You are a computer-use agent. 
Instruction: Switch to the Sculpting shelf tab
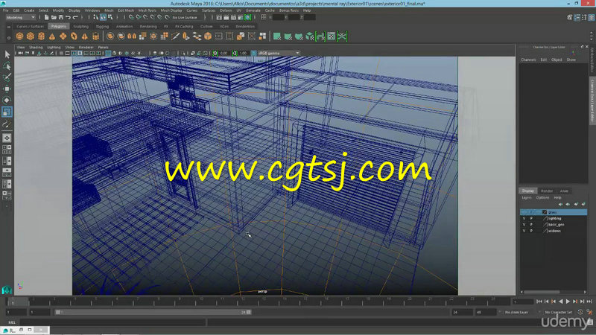(80, 27)
